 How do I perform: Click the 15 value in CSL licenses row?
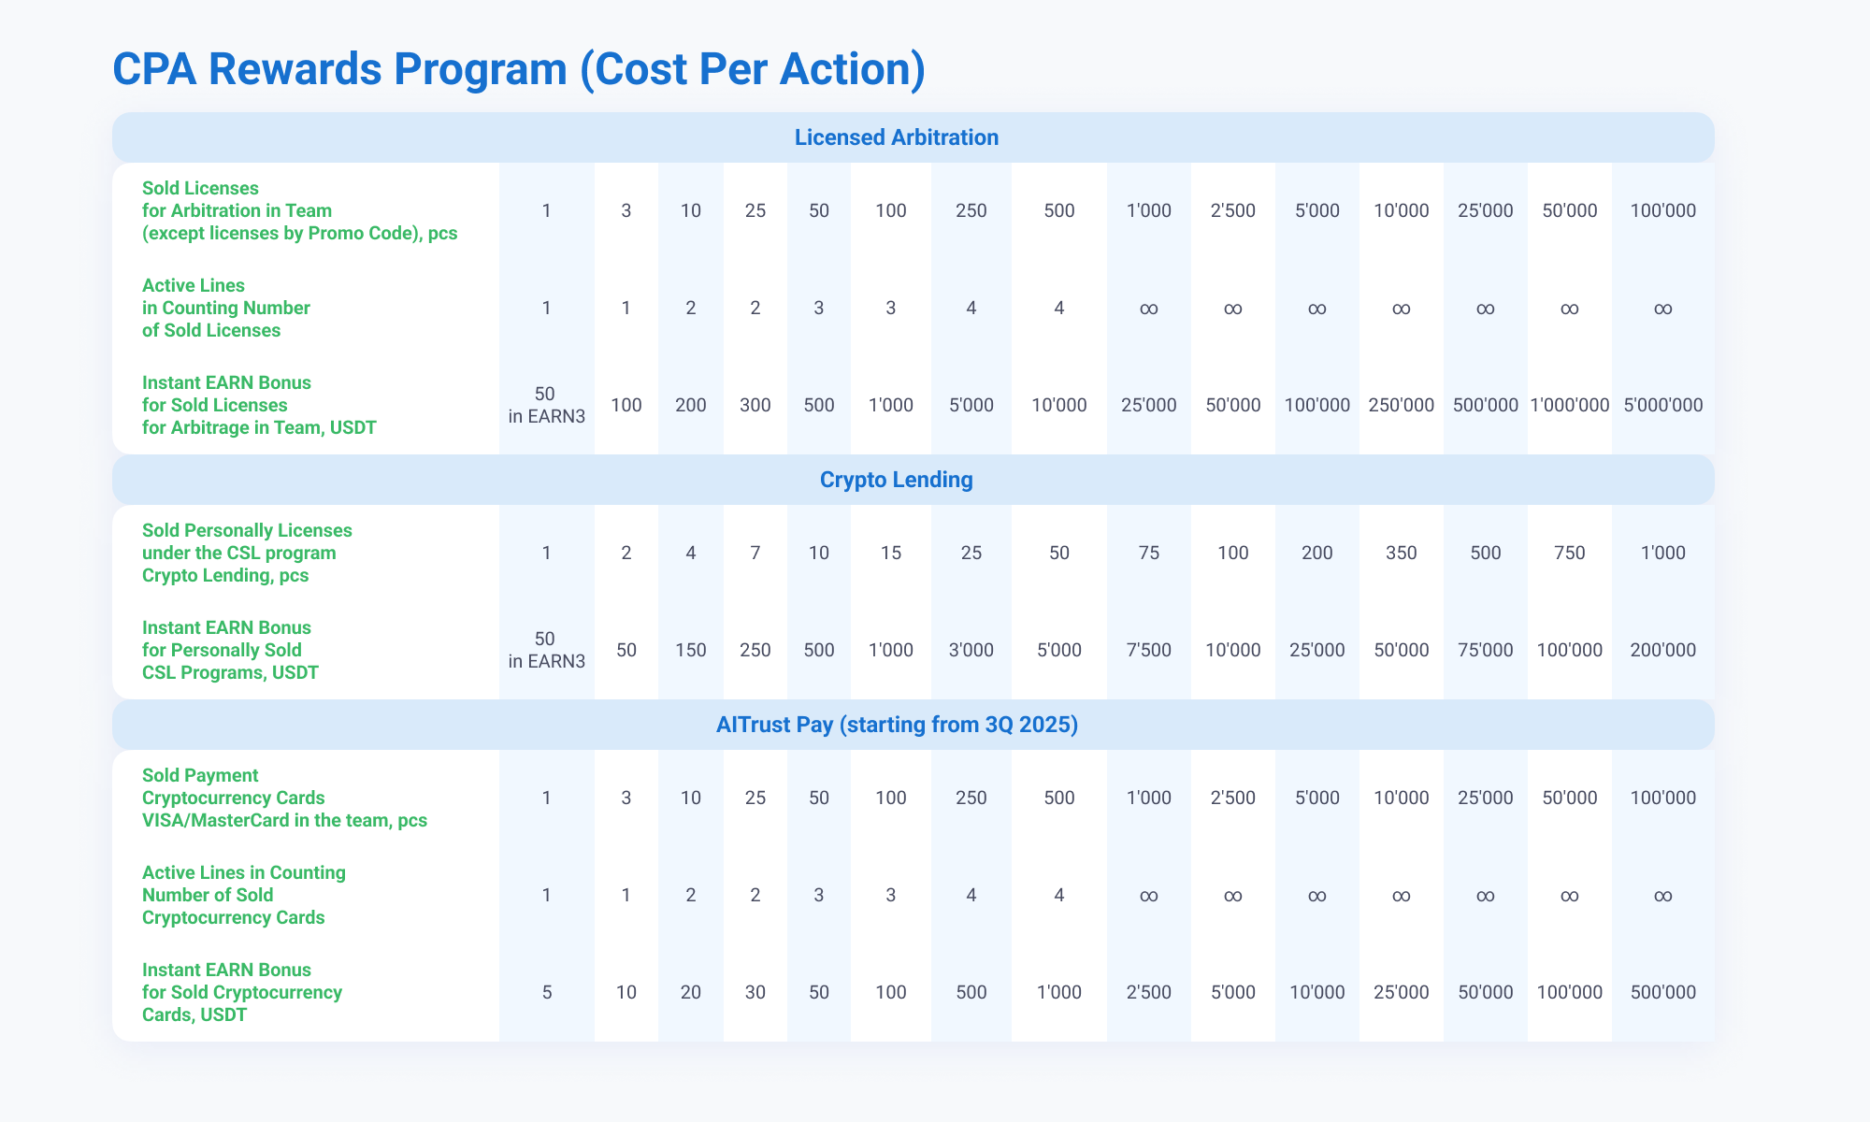click(891, 553)
